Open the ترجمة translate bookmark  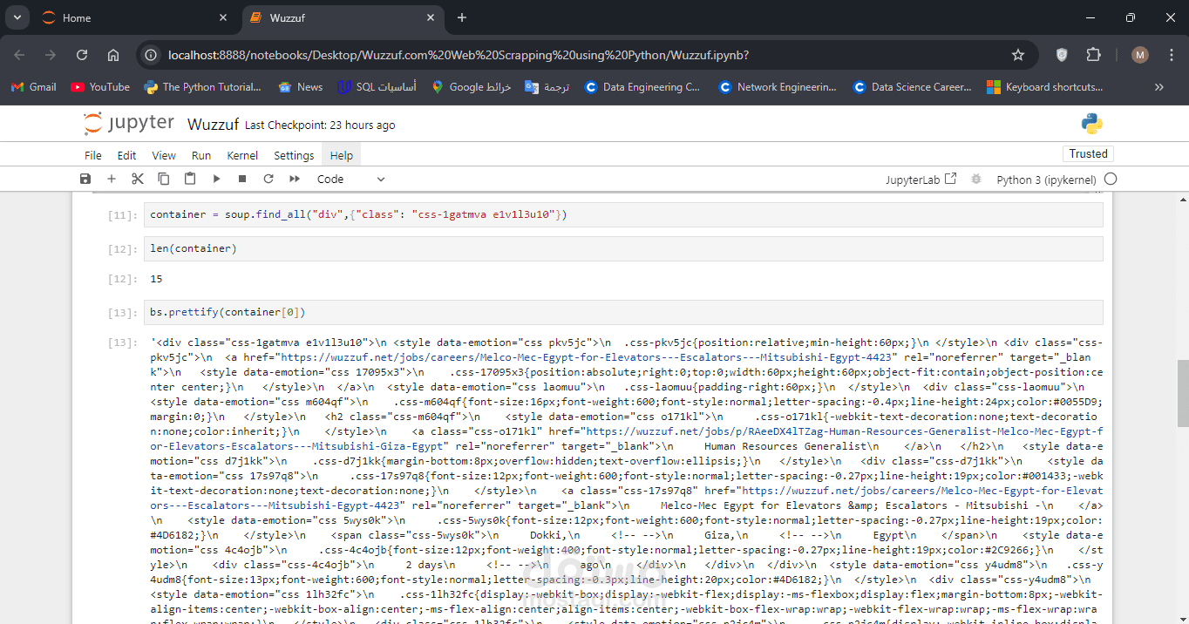coord(547,87)
